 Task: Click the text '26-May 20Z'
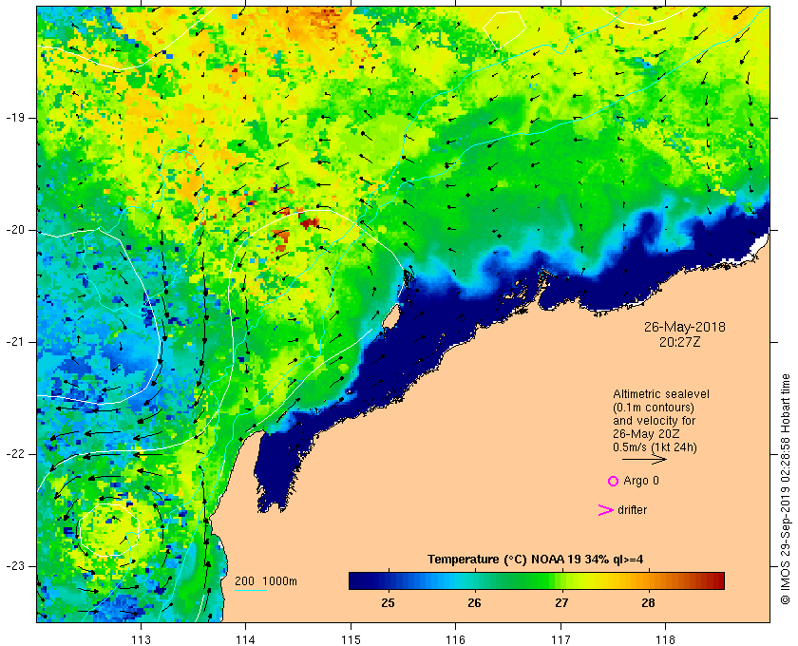646,434
